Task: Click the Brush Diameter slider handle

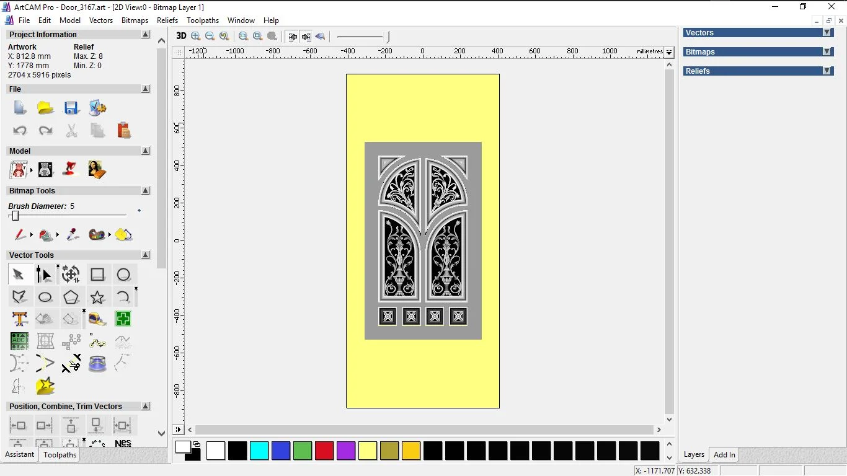Action: pyautogui.click(x=16, y=216)
